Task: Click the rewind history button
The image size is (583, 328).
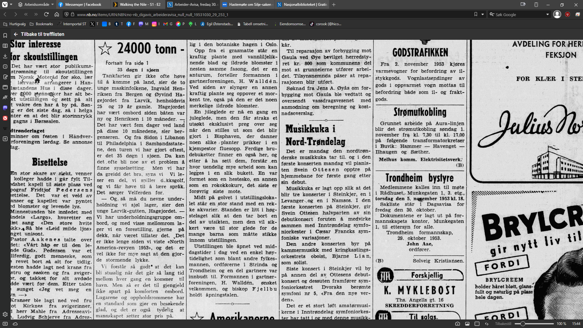Action: tap(26, 14)
